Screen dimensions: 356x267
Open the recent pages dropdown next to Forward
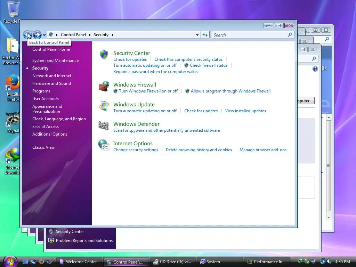coord(44,35)
